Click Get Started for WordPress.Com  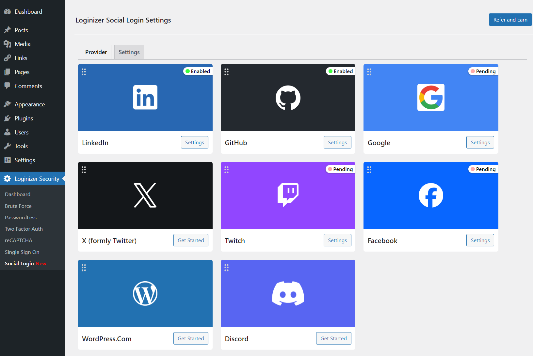[x=191, y=338]
